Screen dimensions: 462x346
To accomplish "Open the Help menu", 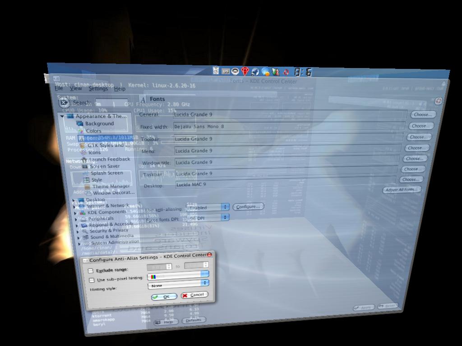I will pos(120,89).
